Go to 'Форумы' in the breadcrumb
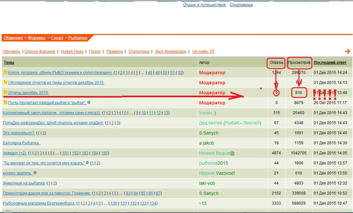The height and width of the screenshot is (213, 353). (x=36, y=38)
